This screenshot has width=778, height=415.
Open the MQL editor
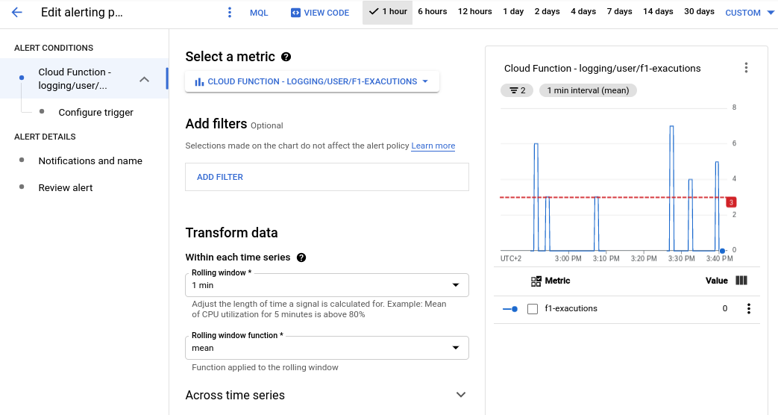pyautogui.click(x=259, y=13)
